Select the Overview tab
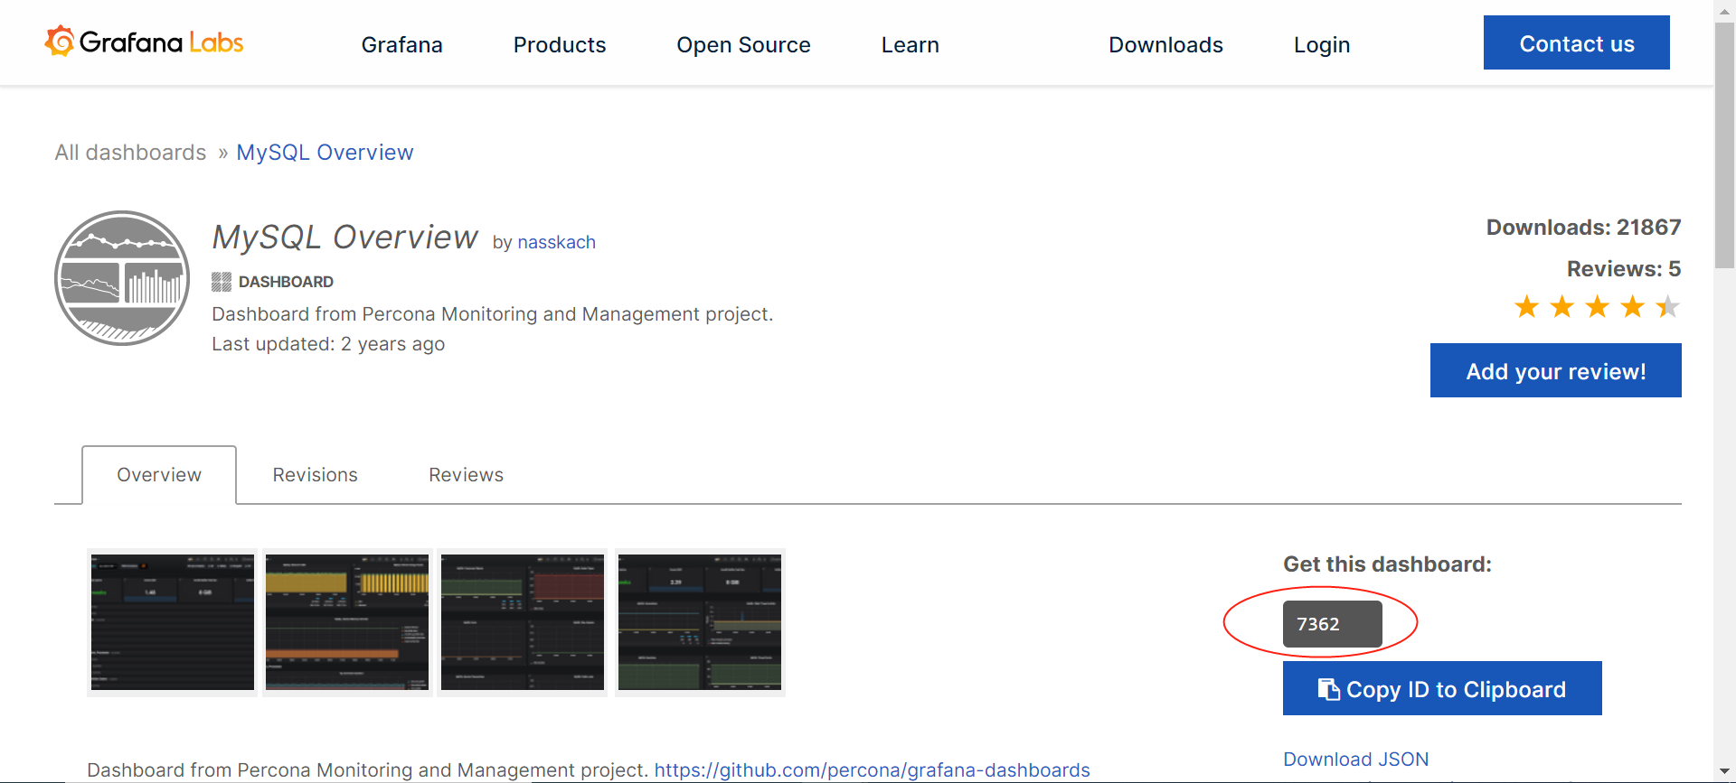The width and height of the screenshot is (1736, 783). [x=159, y=474]
